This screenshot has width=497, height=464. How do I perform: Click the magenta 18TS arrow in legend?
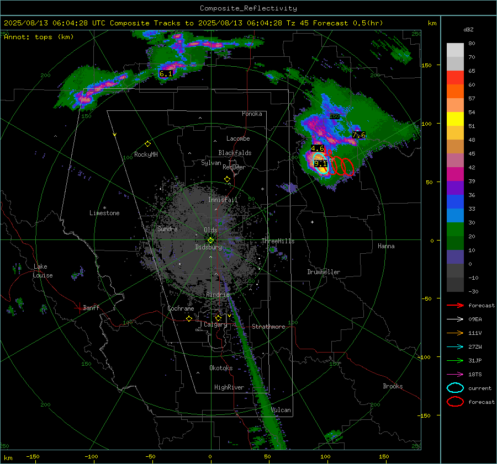click(455, 375)
